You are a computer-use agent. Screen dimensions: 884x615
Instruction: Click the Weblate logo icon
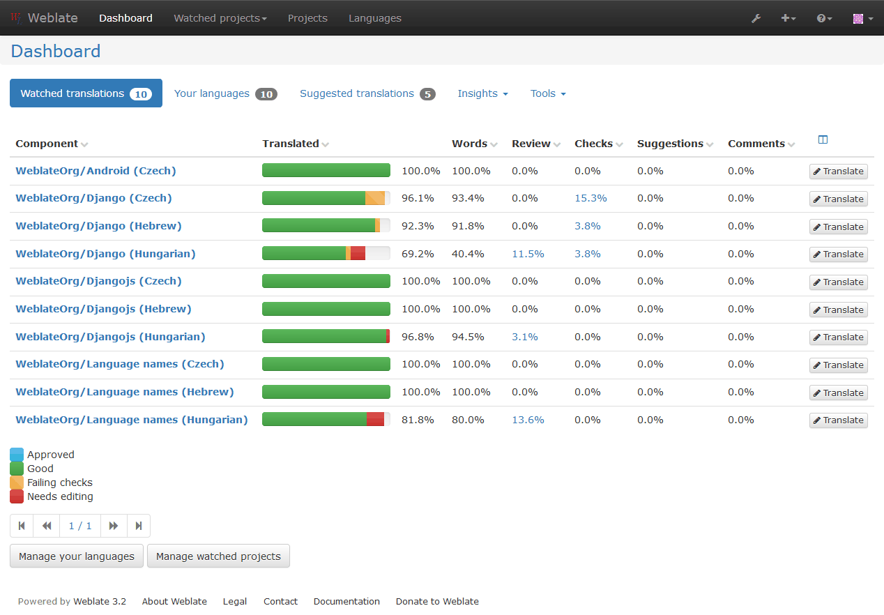point(17,18)
